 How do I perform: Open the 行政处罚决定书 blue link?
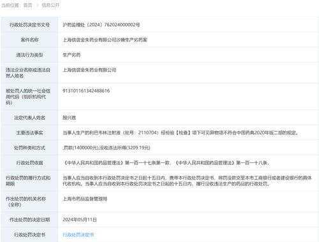click(78, 234)
